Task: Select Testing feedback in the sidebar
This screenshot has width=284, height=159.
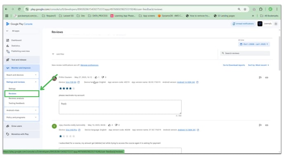Action: [17, 104]
